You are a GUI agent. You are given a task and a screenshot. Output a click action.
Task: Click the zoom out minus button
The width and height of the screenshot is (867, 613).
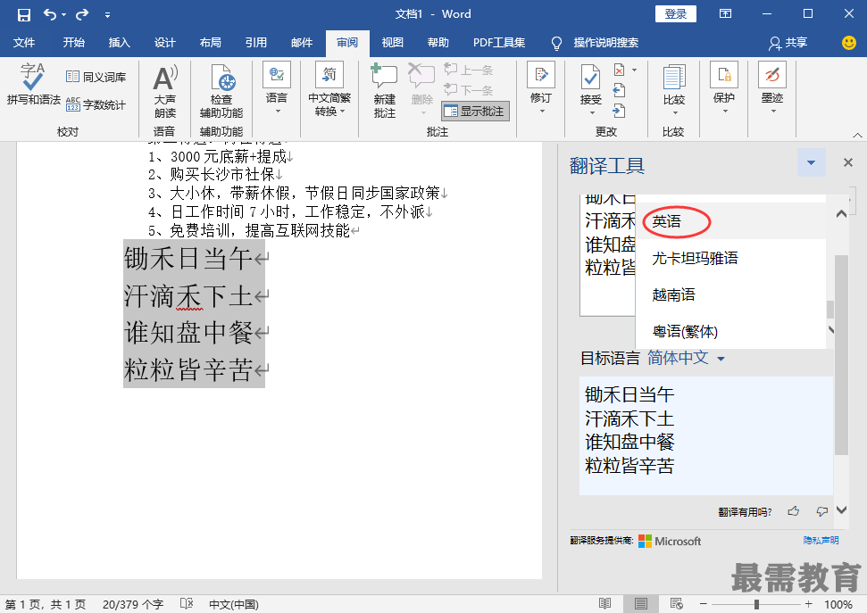pyautogui.click(x=703, y=603)
